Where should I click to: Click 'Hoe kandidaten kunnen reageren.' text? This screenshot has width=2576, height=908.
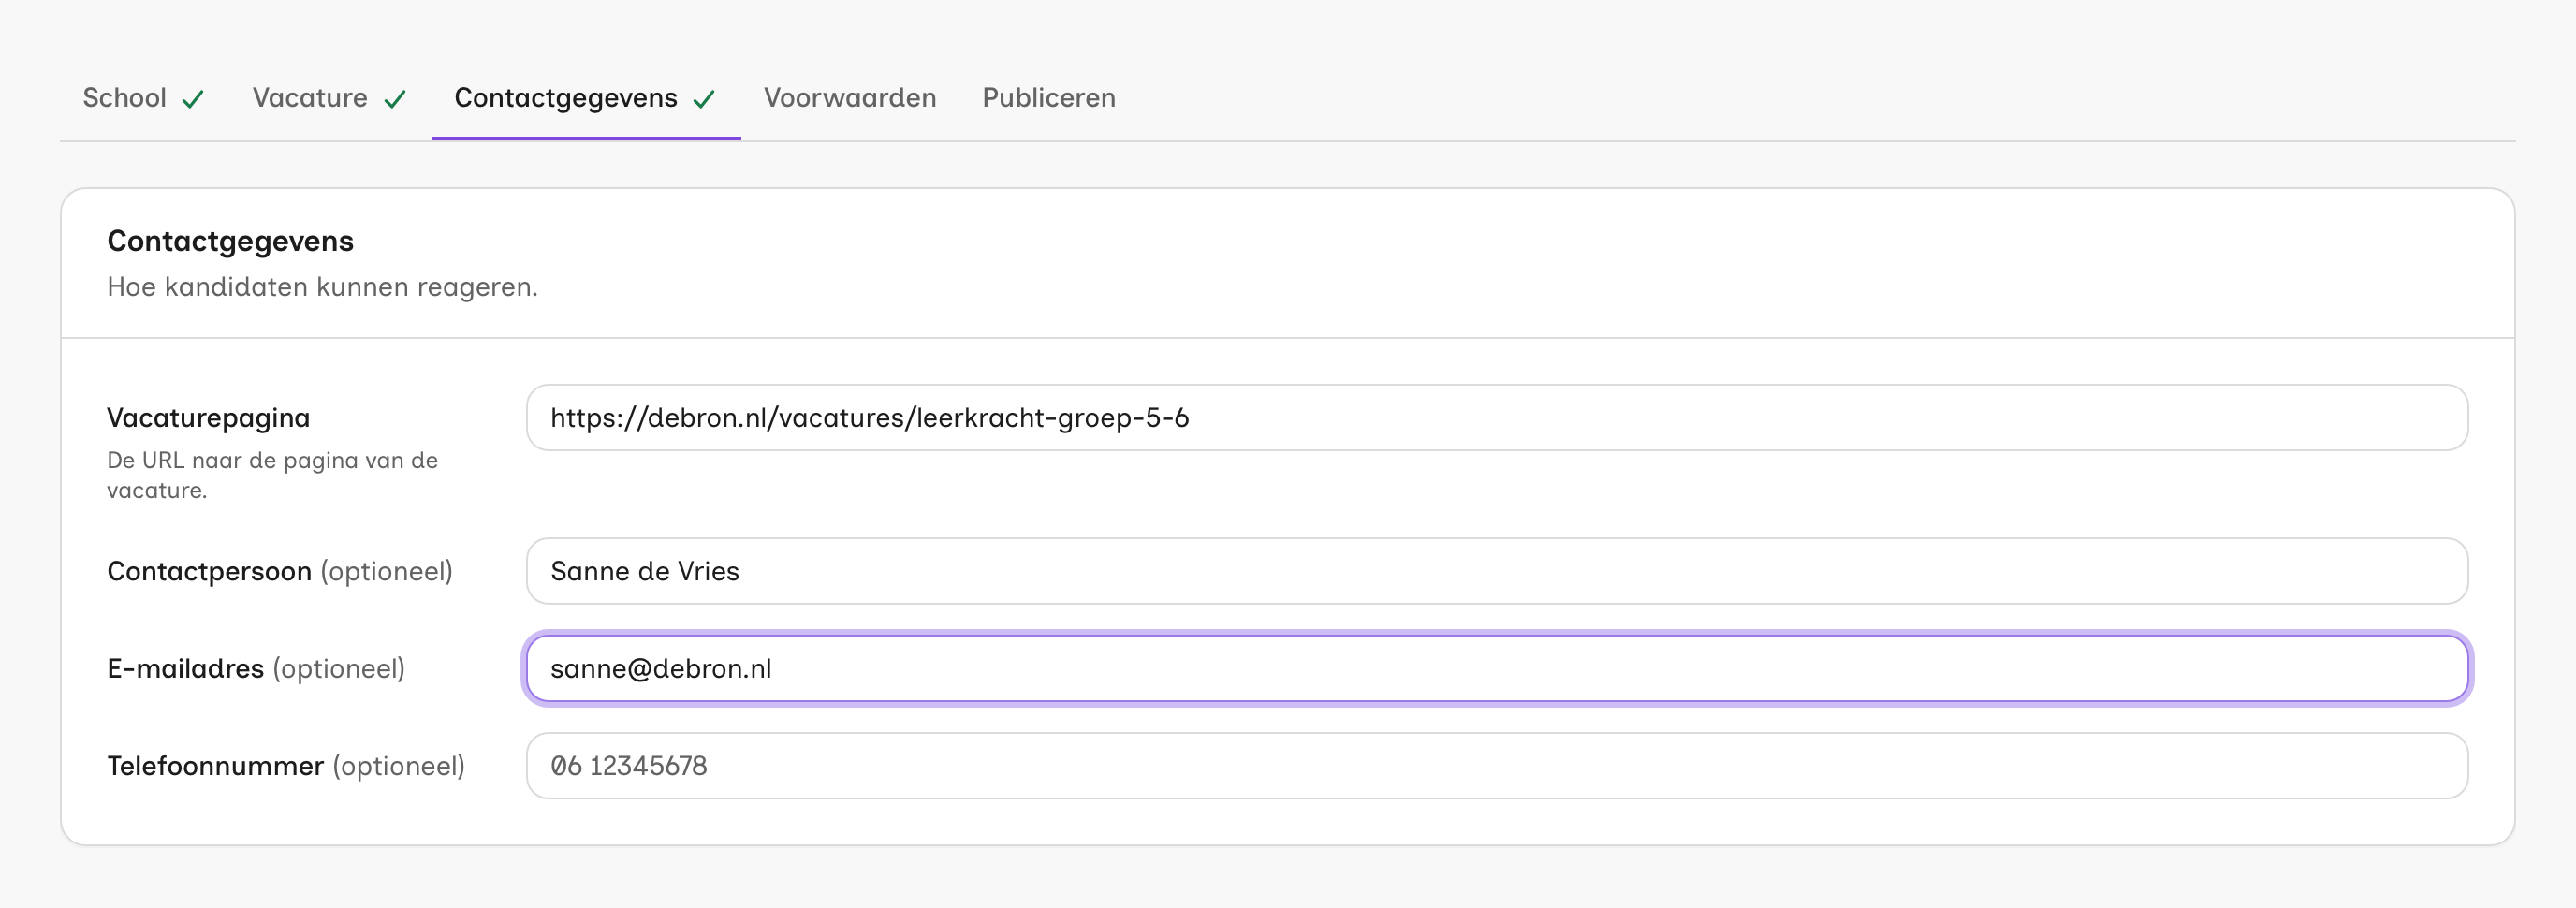point(322,287)
